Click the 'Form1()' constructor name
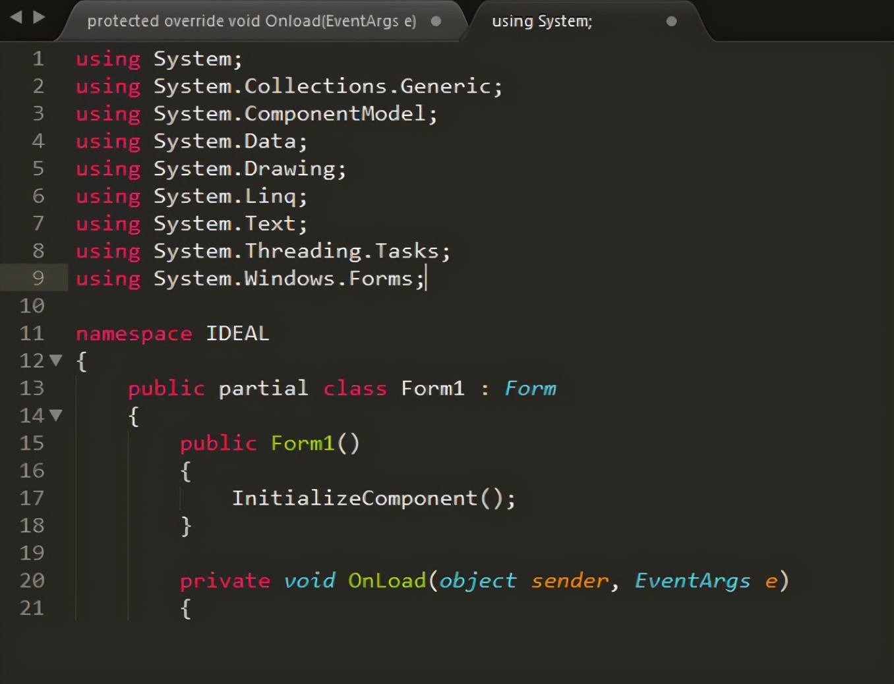Image resolution: width=894 pixels, height=684 pixels. (x=303, y=443)
